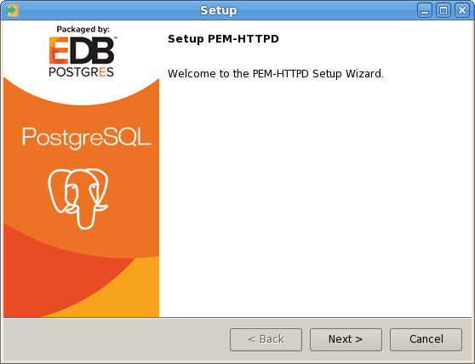Minimize the Setup window
The height and width of the screenshot is (364, 475).
[425, 10]
